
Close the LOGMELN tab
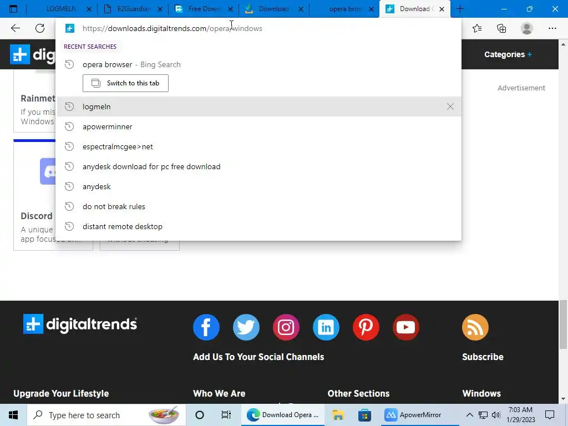(x=89, y=9)
